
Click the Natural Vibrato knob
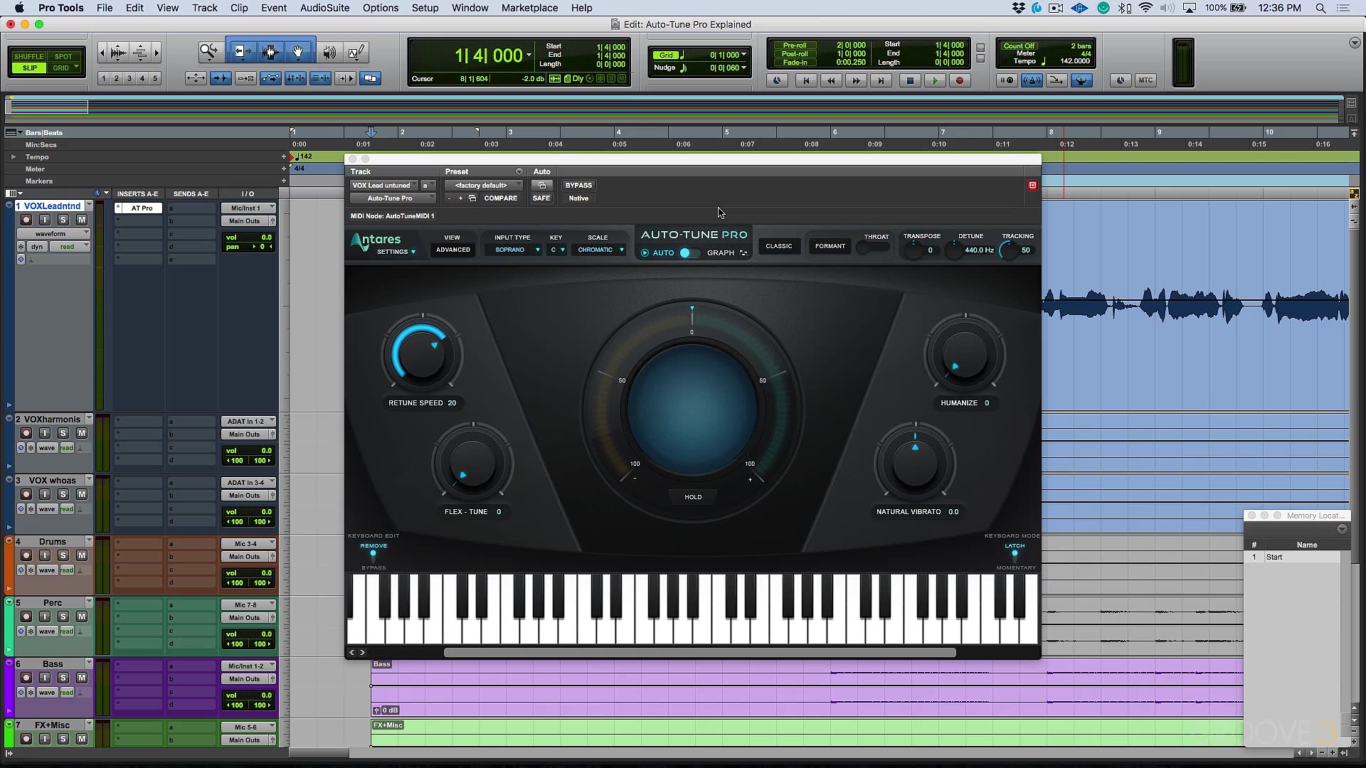coord(915,463)
